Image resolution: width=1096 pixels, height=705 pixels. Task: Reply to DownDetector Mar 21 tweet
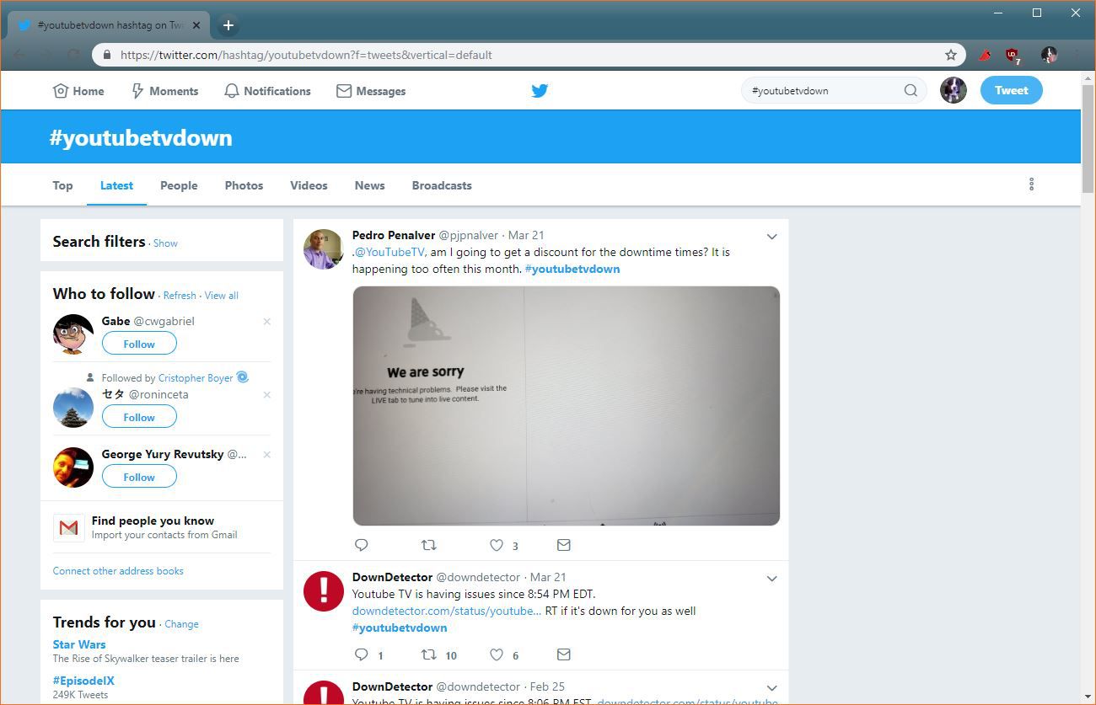362,654
